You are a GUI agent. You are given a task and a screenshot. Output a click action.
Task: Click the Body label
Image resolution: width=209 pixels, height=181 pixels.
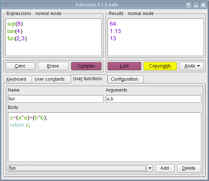tap(13, 107)
